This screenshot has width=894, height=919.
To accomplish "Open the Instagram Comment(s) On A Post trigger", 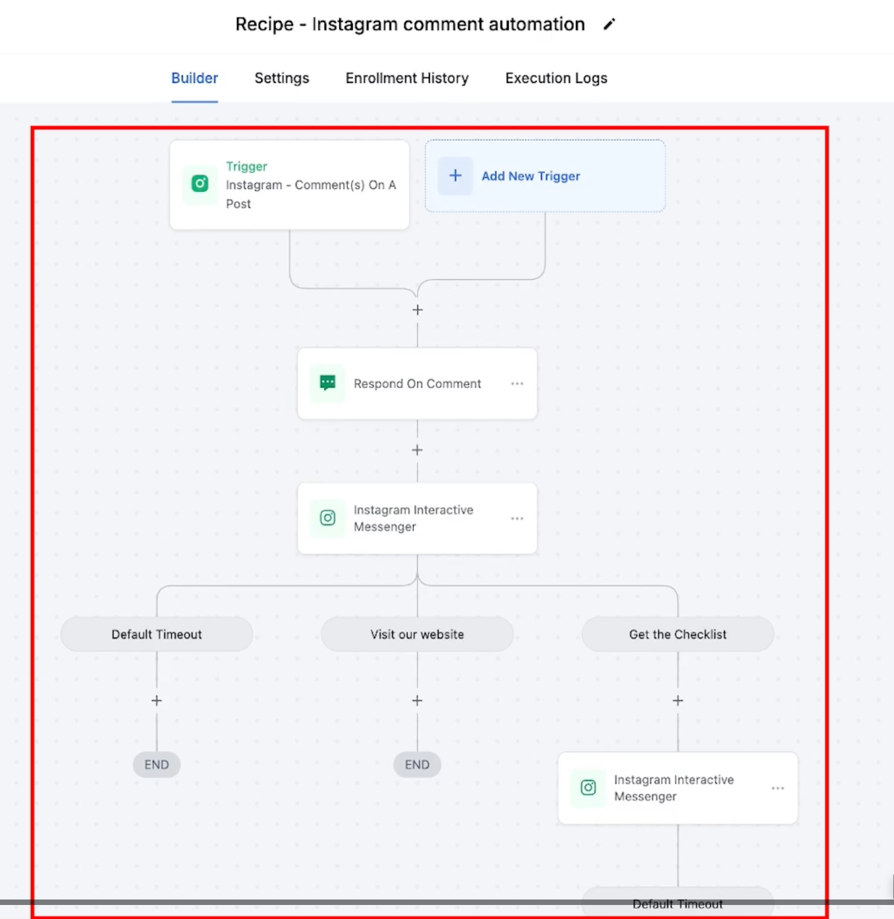I will 289,185.
